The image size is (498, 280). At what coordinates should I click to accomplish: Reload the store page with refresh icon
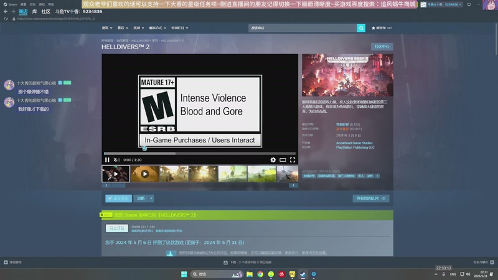pos(6,19)
